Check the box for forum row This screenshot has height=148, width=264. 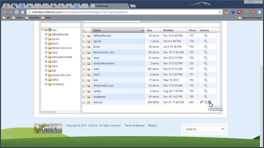pos(84,47)
